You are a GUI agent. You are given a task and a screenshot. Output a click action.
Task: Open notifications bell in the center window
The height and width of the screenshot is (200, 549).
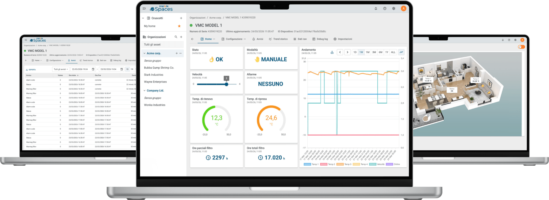click(376, 8)
